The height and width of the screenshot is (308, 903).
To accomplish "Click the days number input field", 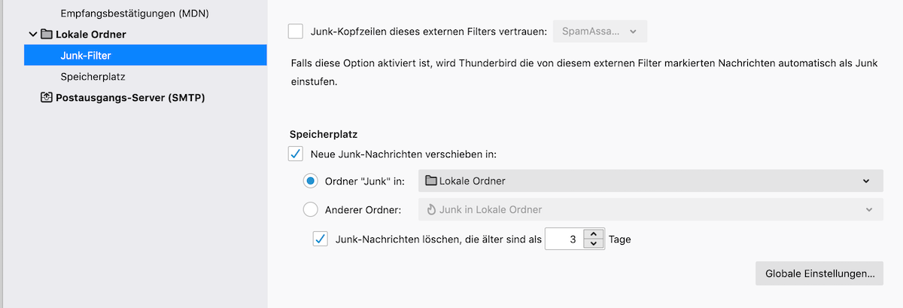I will 564,239.
